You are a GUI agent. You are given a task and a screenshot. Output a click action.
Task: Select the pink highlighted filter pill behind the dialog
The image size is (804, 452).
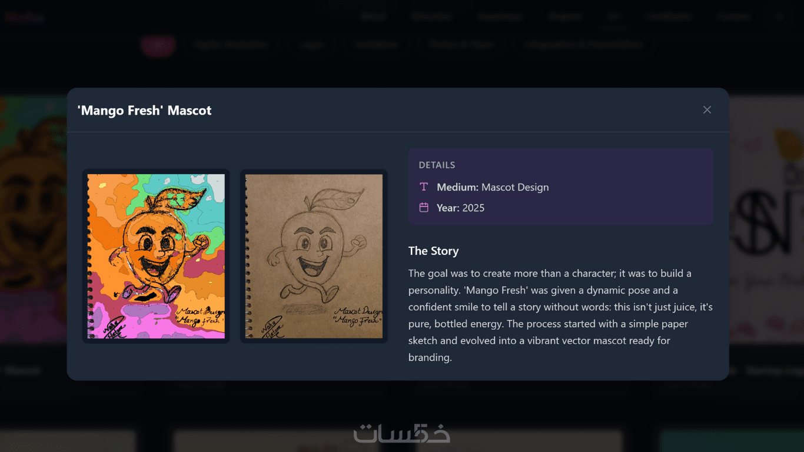[158, 45]
